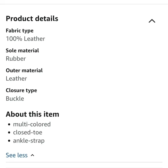The width and height of the screenshot is (168, 168).
Task: Select the Buckle closure value
Action: coord(15,98)
